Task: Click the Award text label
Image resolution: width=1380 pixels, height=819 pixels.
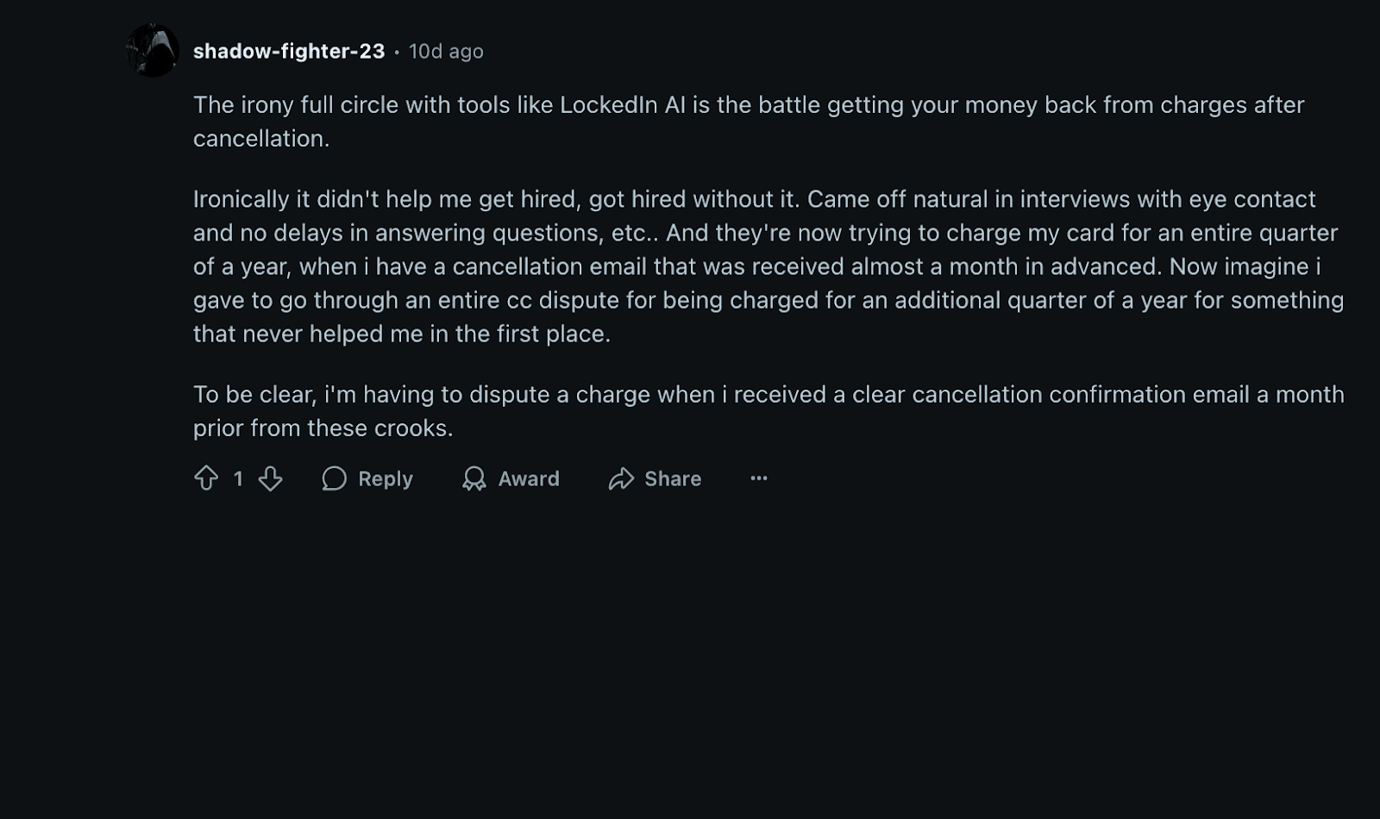Action: pyautogui.click(x=527, y=479)
